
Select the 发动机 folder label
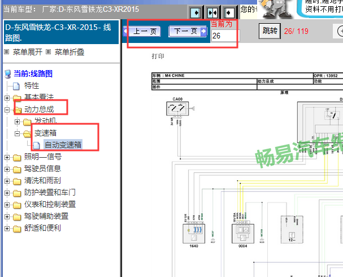tap(46, 121)
